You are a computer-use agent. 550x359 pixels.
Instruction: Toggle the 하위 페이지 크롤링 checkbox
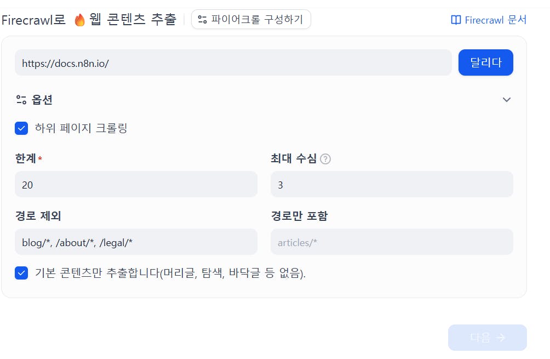pos(21,129)
